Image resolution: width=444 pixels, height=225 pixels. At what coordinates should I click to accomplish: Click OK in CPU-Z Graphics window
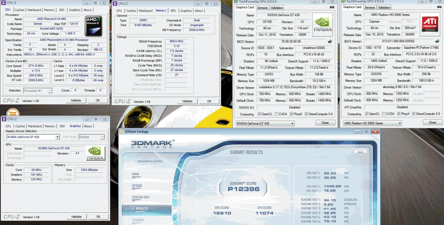click(x=98, y=217)
